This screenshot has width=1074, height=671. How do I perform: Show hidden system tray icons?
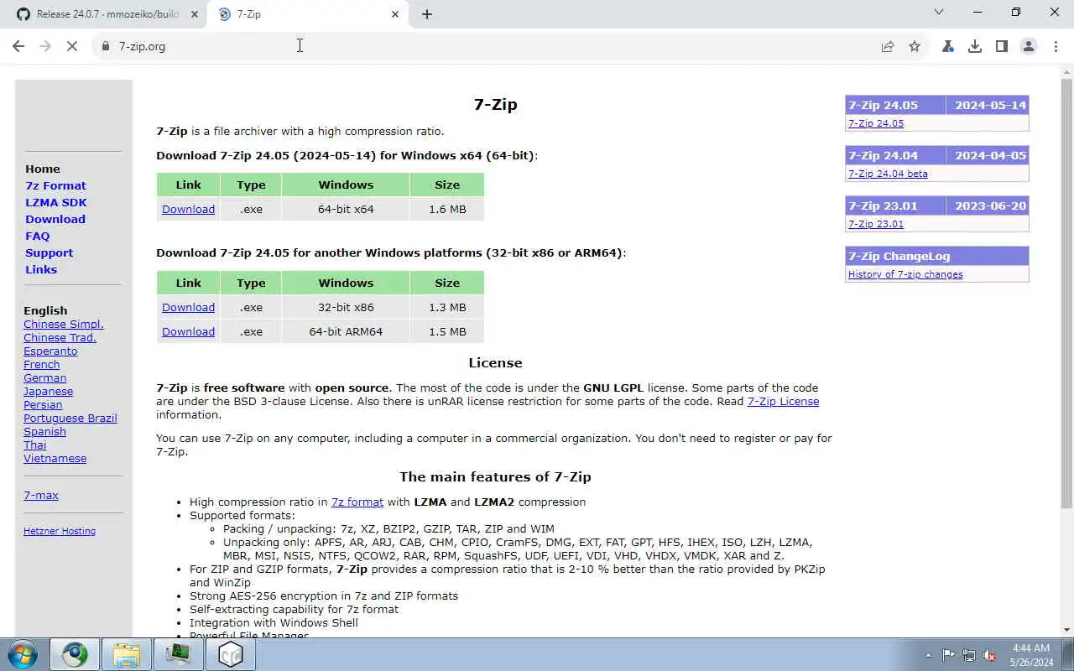point(928,655)
